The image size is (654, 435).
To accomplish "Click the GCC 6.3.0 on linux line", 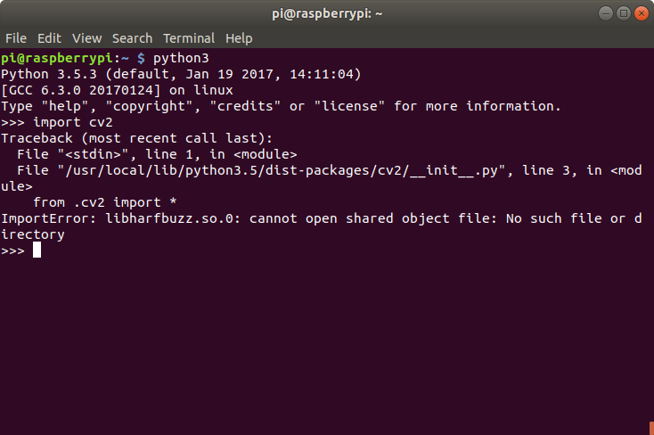I will tap(118, 90).
